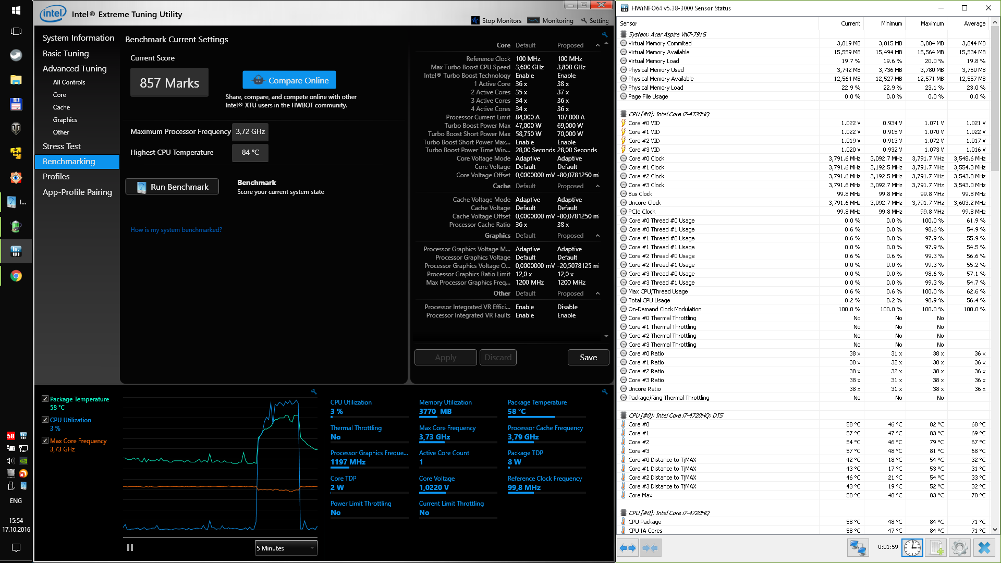Click HWiNFO vertical scrollbar thumb
This screenshot has width=1001, height=563.
click(995, 99)
